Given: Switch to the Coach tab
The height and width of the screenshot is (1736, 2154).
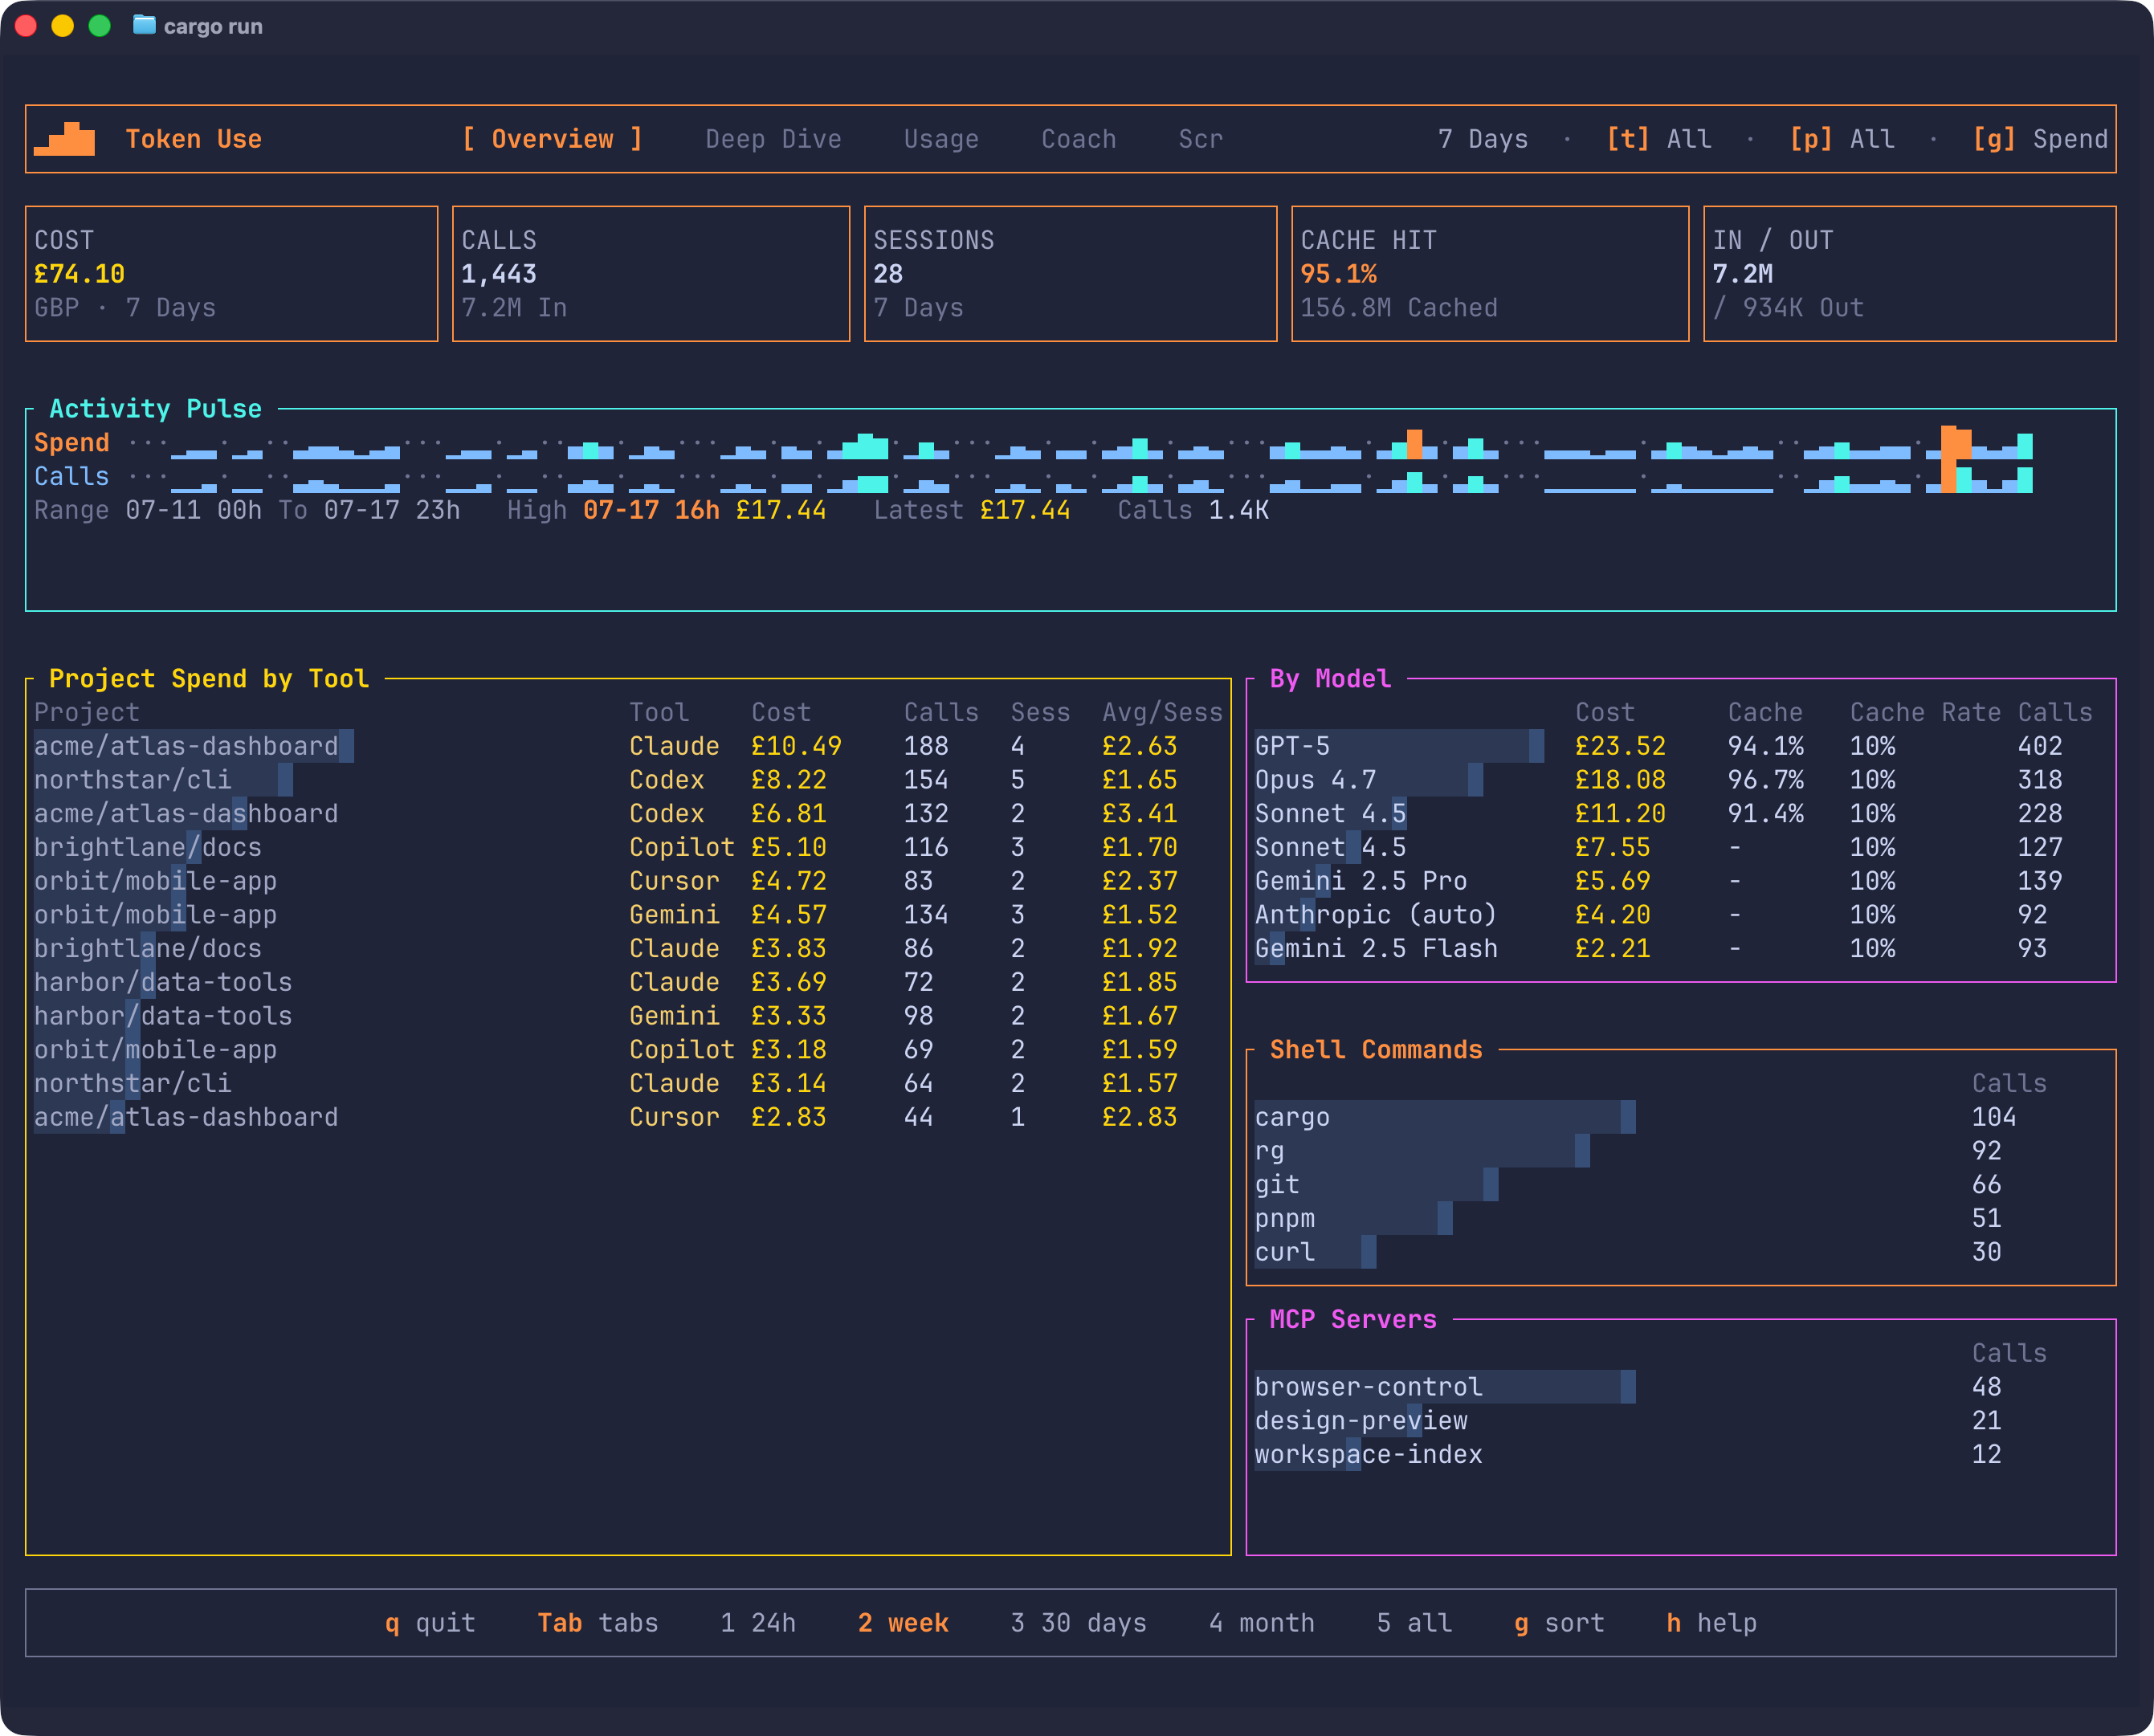Looking at the screenshot, I should pos(1078,139).
